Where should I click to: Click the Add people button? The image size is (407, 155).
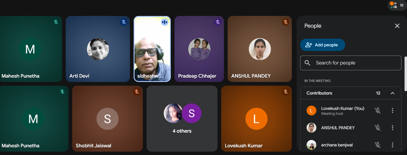(x=323, y=45)
